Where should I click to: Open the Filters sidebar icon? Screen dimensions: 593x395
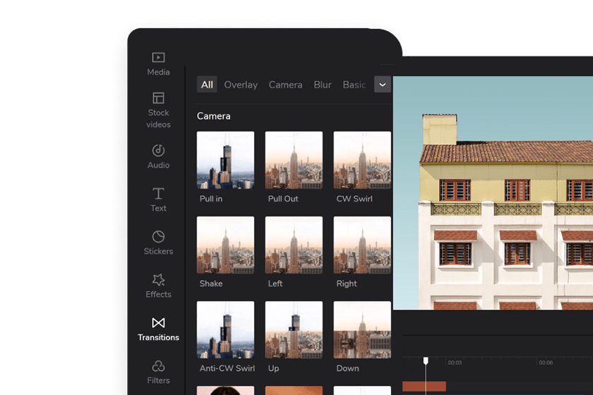pos(158,366)
